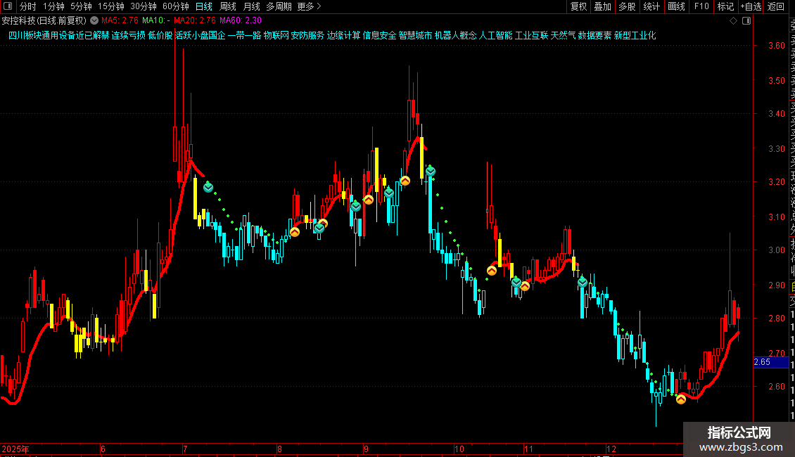Click month 10 on the time axis
The height and width of the screenshot is (457, 795).
pos(459,449)
